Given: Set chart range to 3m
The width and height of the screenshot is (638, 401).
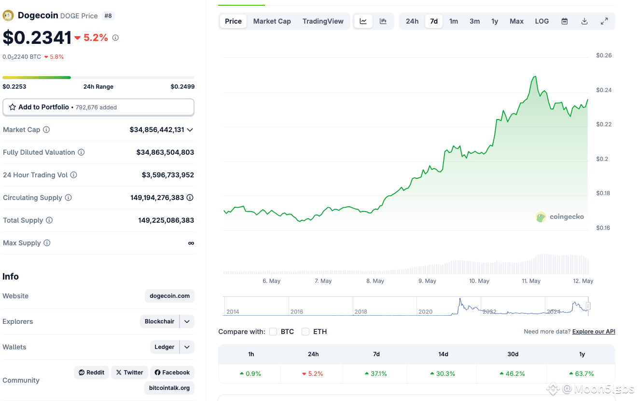Looking at the screenshot, I should [x=475, y=21].
